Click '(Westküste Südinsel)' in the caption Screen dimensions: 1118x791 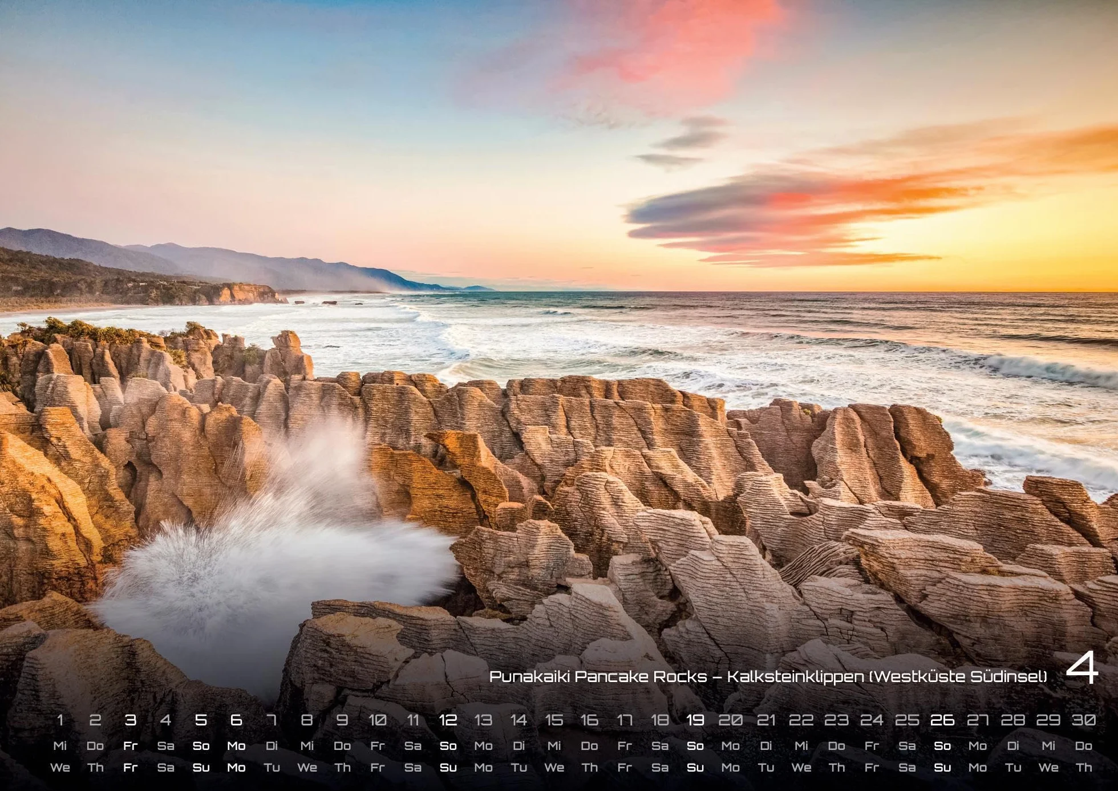point(959,676)
